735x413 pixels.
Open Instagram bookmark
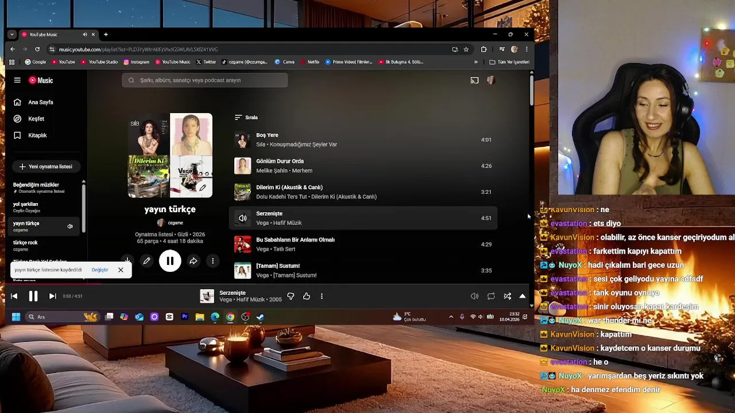point(136,62)
